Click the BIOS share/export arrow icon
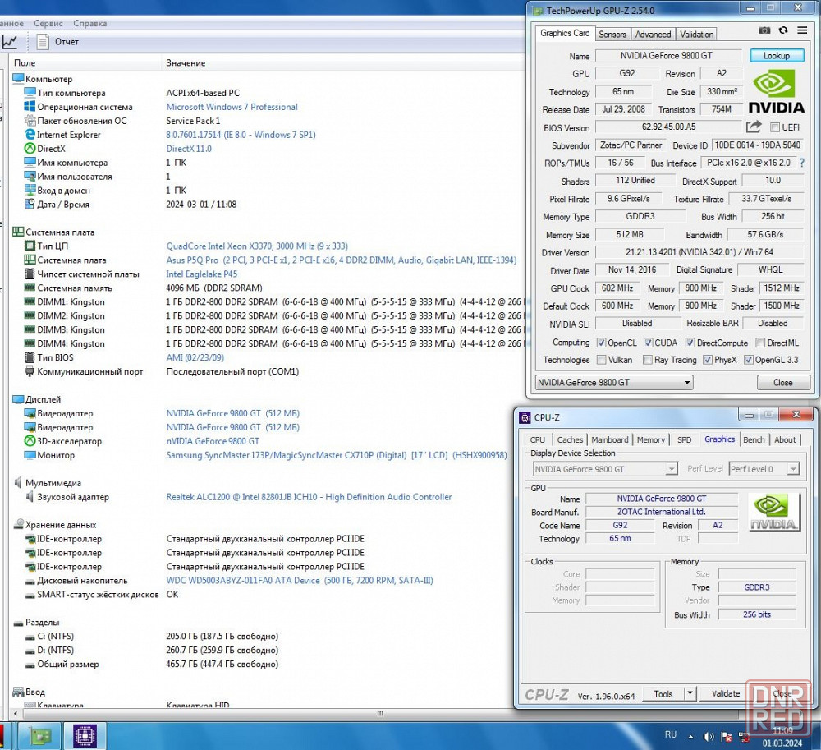Image resolution: width=821 pixels, height=750 pixels. (x=753, y=127)
